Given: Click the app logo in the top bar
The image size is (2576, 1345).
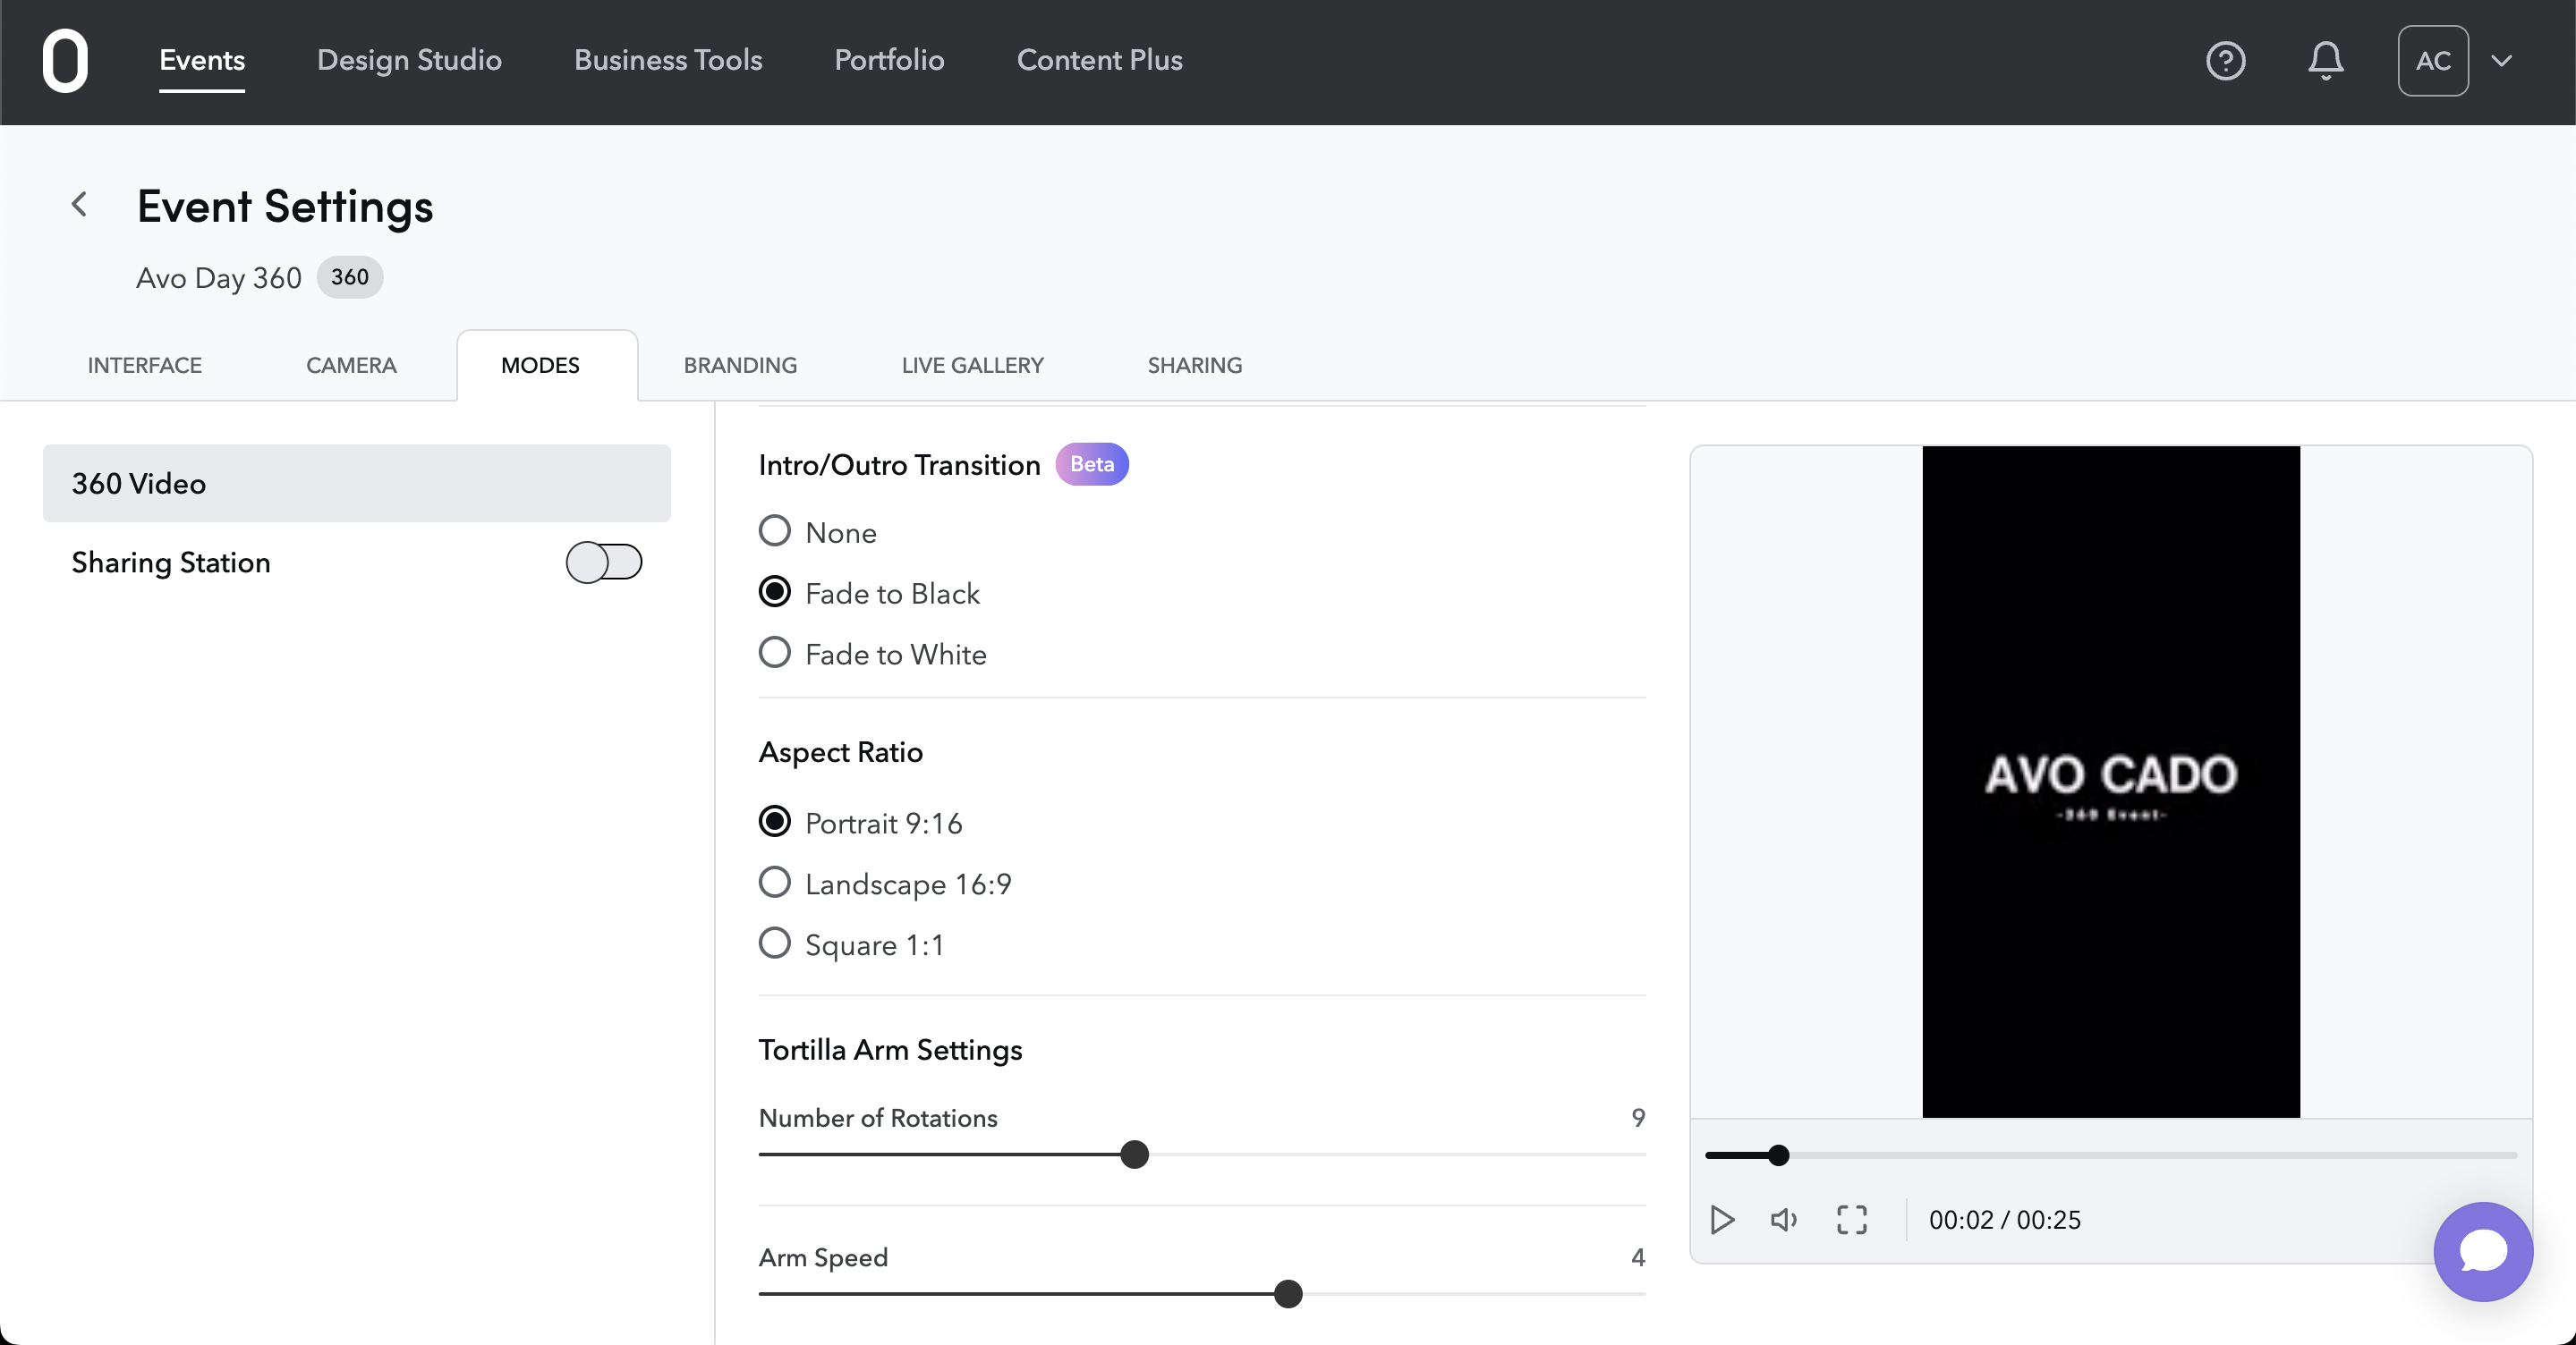Looking at the screenshot, I should pos(65,61).
